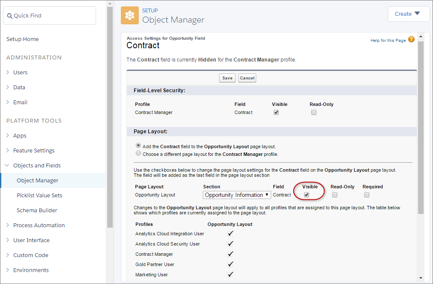Expand the Environments chevron
The image size is (433, 284).
click(8, 270)
